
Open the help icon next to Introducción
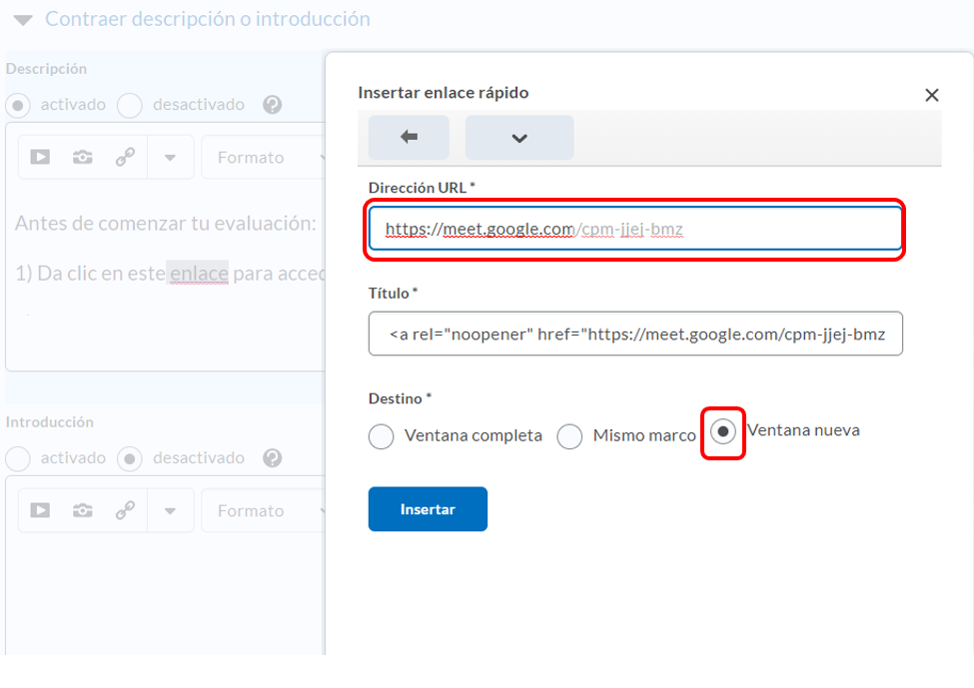tap(272, 458)
